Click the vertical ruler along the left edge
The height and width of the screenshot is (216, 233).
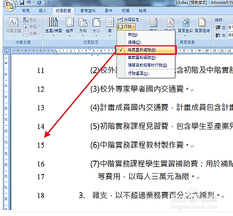pyautogui.click(x=6, y=132)
